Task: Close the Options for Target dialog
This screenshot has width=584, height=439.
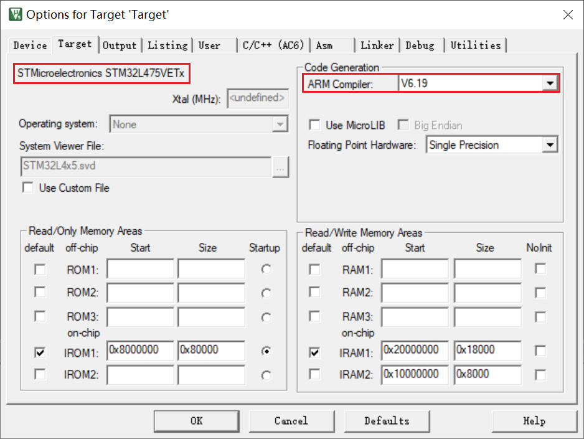Action: [x=568, y=14]
